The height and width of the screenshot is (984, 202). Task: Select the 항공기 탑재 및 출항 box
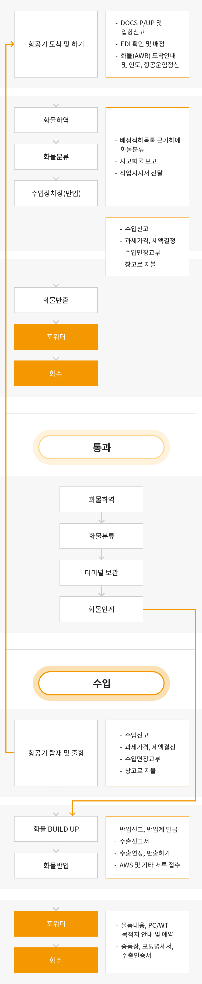(x=56, y=753)
